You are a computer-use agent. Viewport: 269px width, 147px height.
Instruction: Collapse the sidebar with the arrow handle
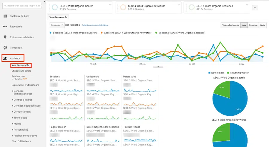click(x=45, y=1)
